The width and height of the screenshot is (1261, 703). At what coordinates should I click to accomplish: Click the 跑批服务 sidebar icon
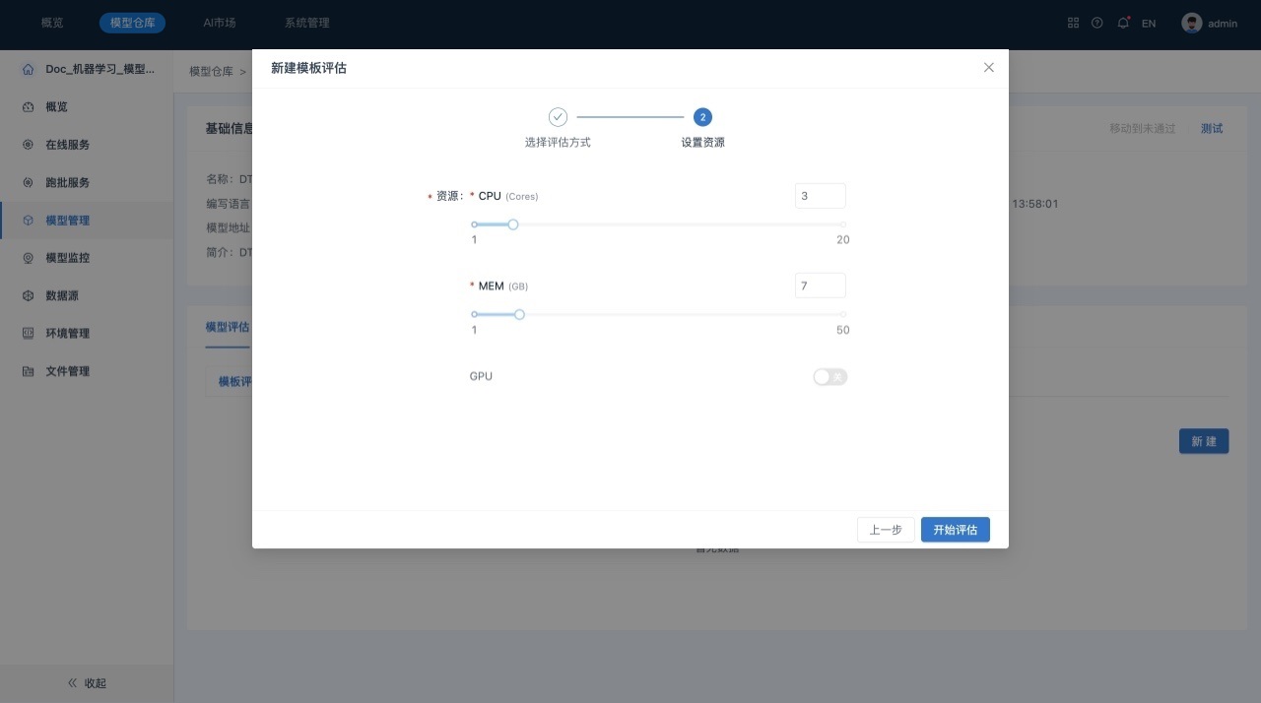tap(28, 183)
